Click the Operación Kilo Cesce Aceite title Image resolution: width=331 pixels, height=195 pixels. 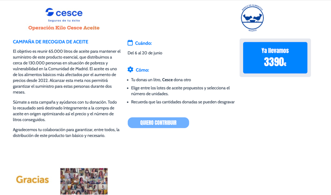tap(64, 28)
